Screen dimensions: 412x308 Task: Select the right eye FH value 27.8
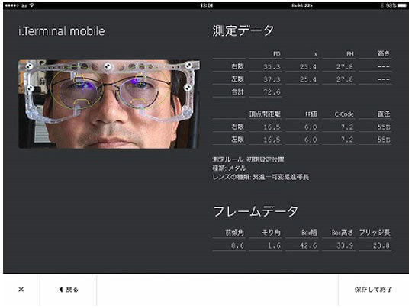pyautogui.click(x=345, y=66)
